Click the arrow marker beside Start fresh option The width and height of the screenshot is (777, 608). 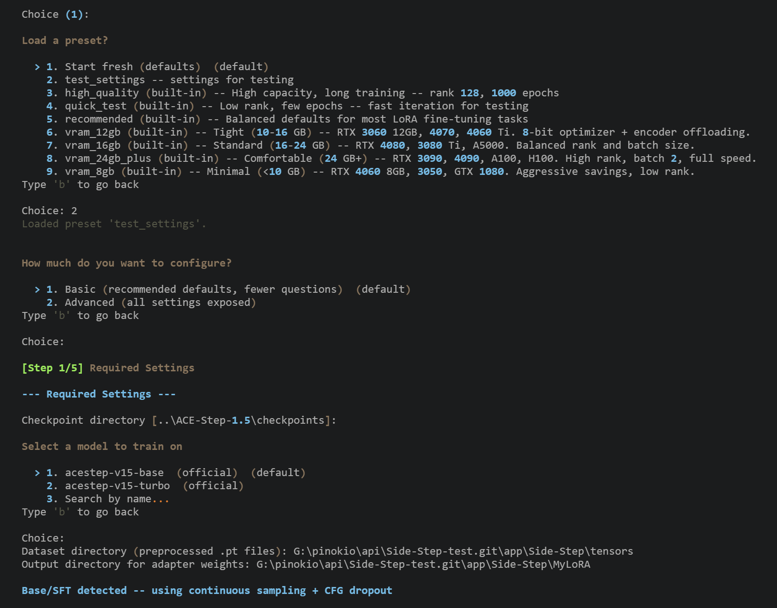(37, 67)
